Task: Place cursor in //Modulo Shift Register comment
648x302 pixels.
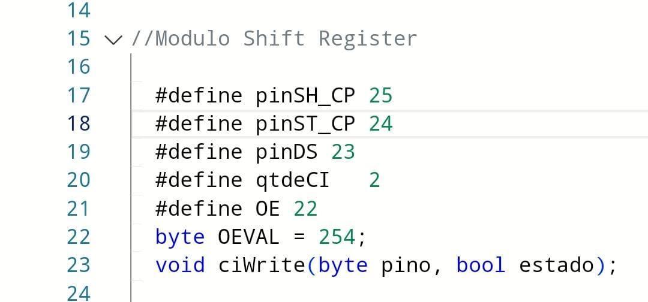Action: point(274,39)
